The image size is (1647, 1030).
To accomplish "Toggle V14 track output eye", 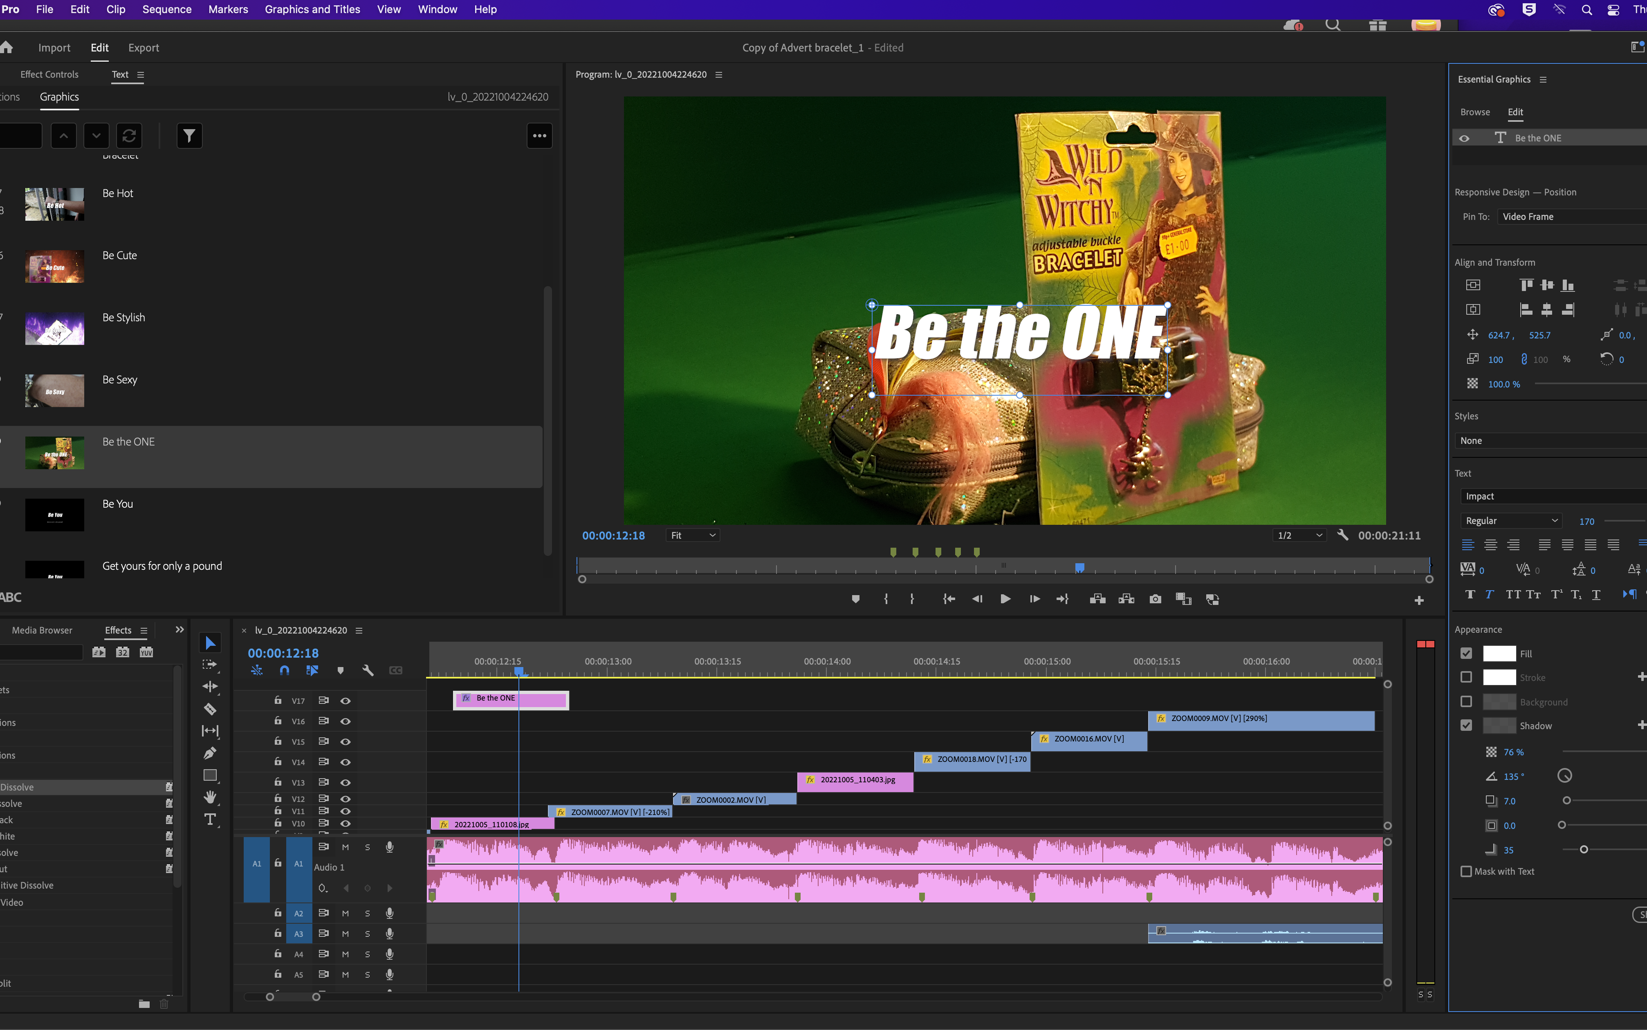I will 346,761.
